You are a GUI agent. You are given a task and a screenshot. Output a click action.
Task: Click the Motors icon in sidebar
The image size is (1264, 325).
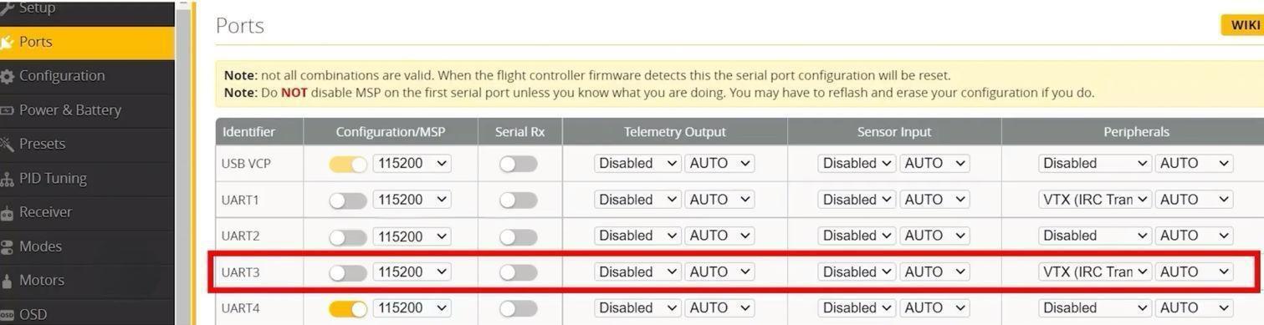pyautogui.click(x=7, y=281)
